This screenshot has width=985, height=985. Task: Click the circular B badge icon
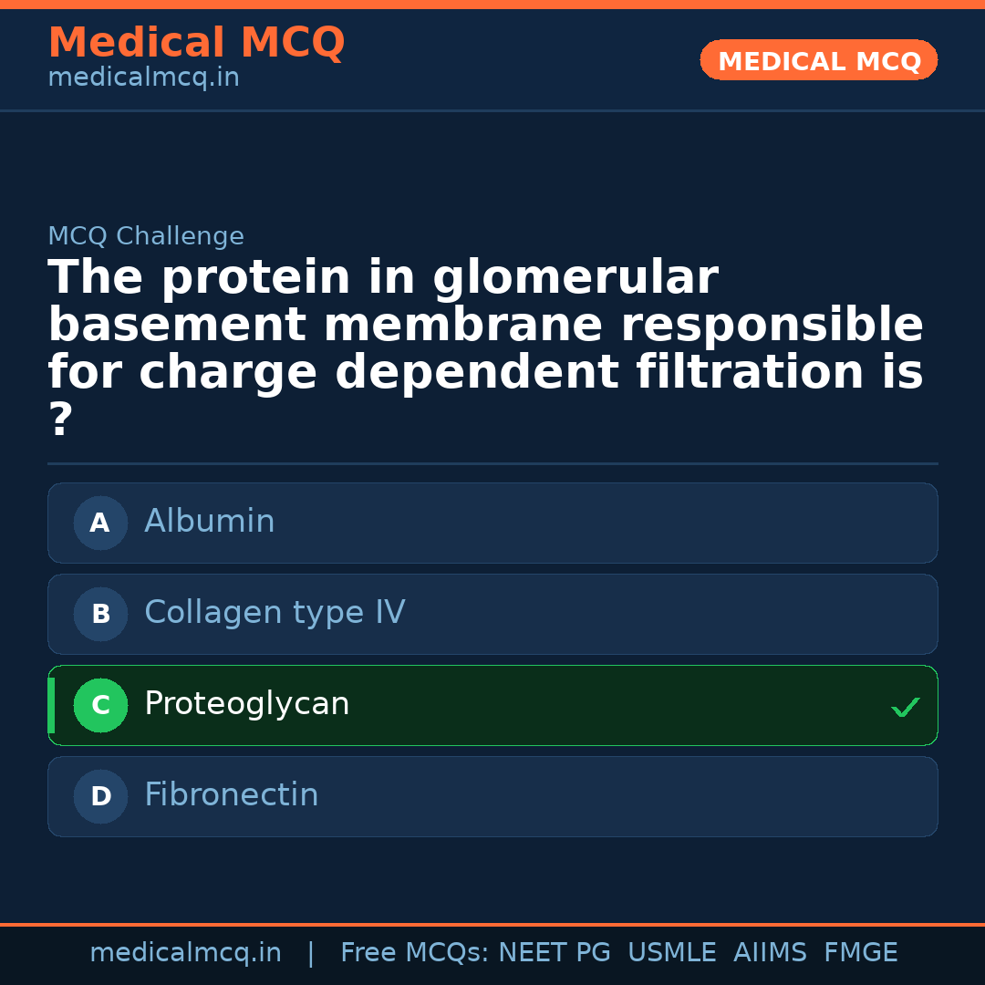click(100, 614)
